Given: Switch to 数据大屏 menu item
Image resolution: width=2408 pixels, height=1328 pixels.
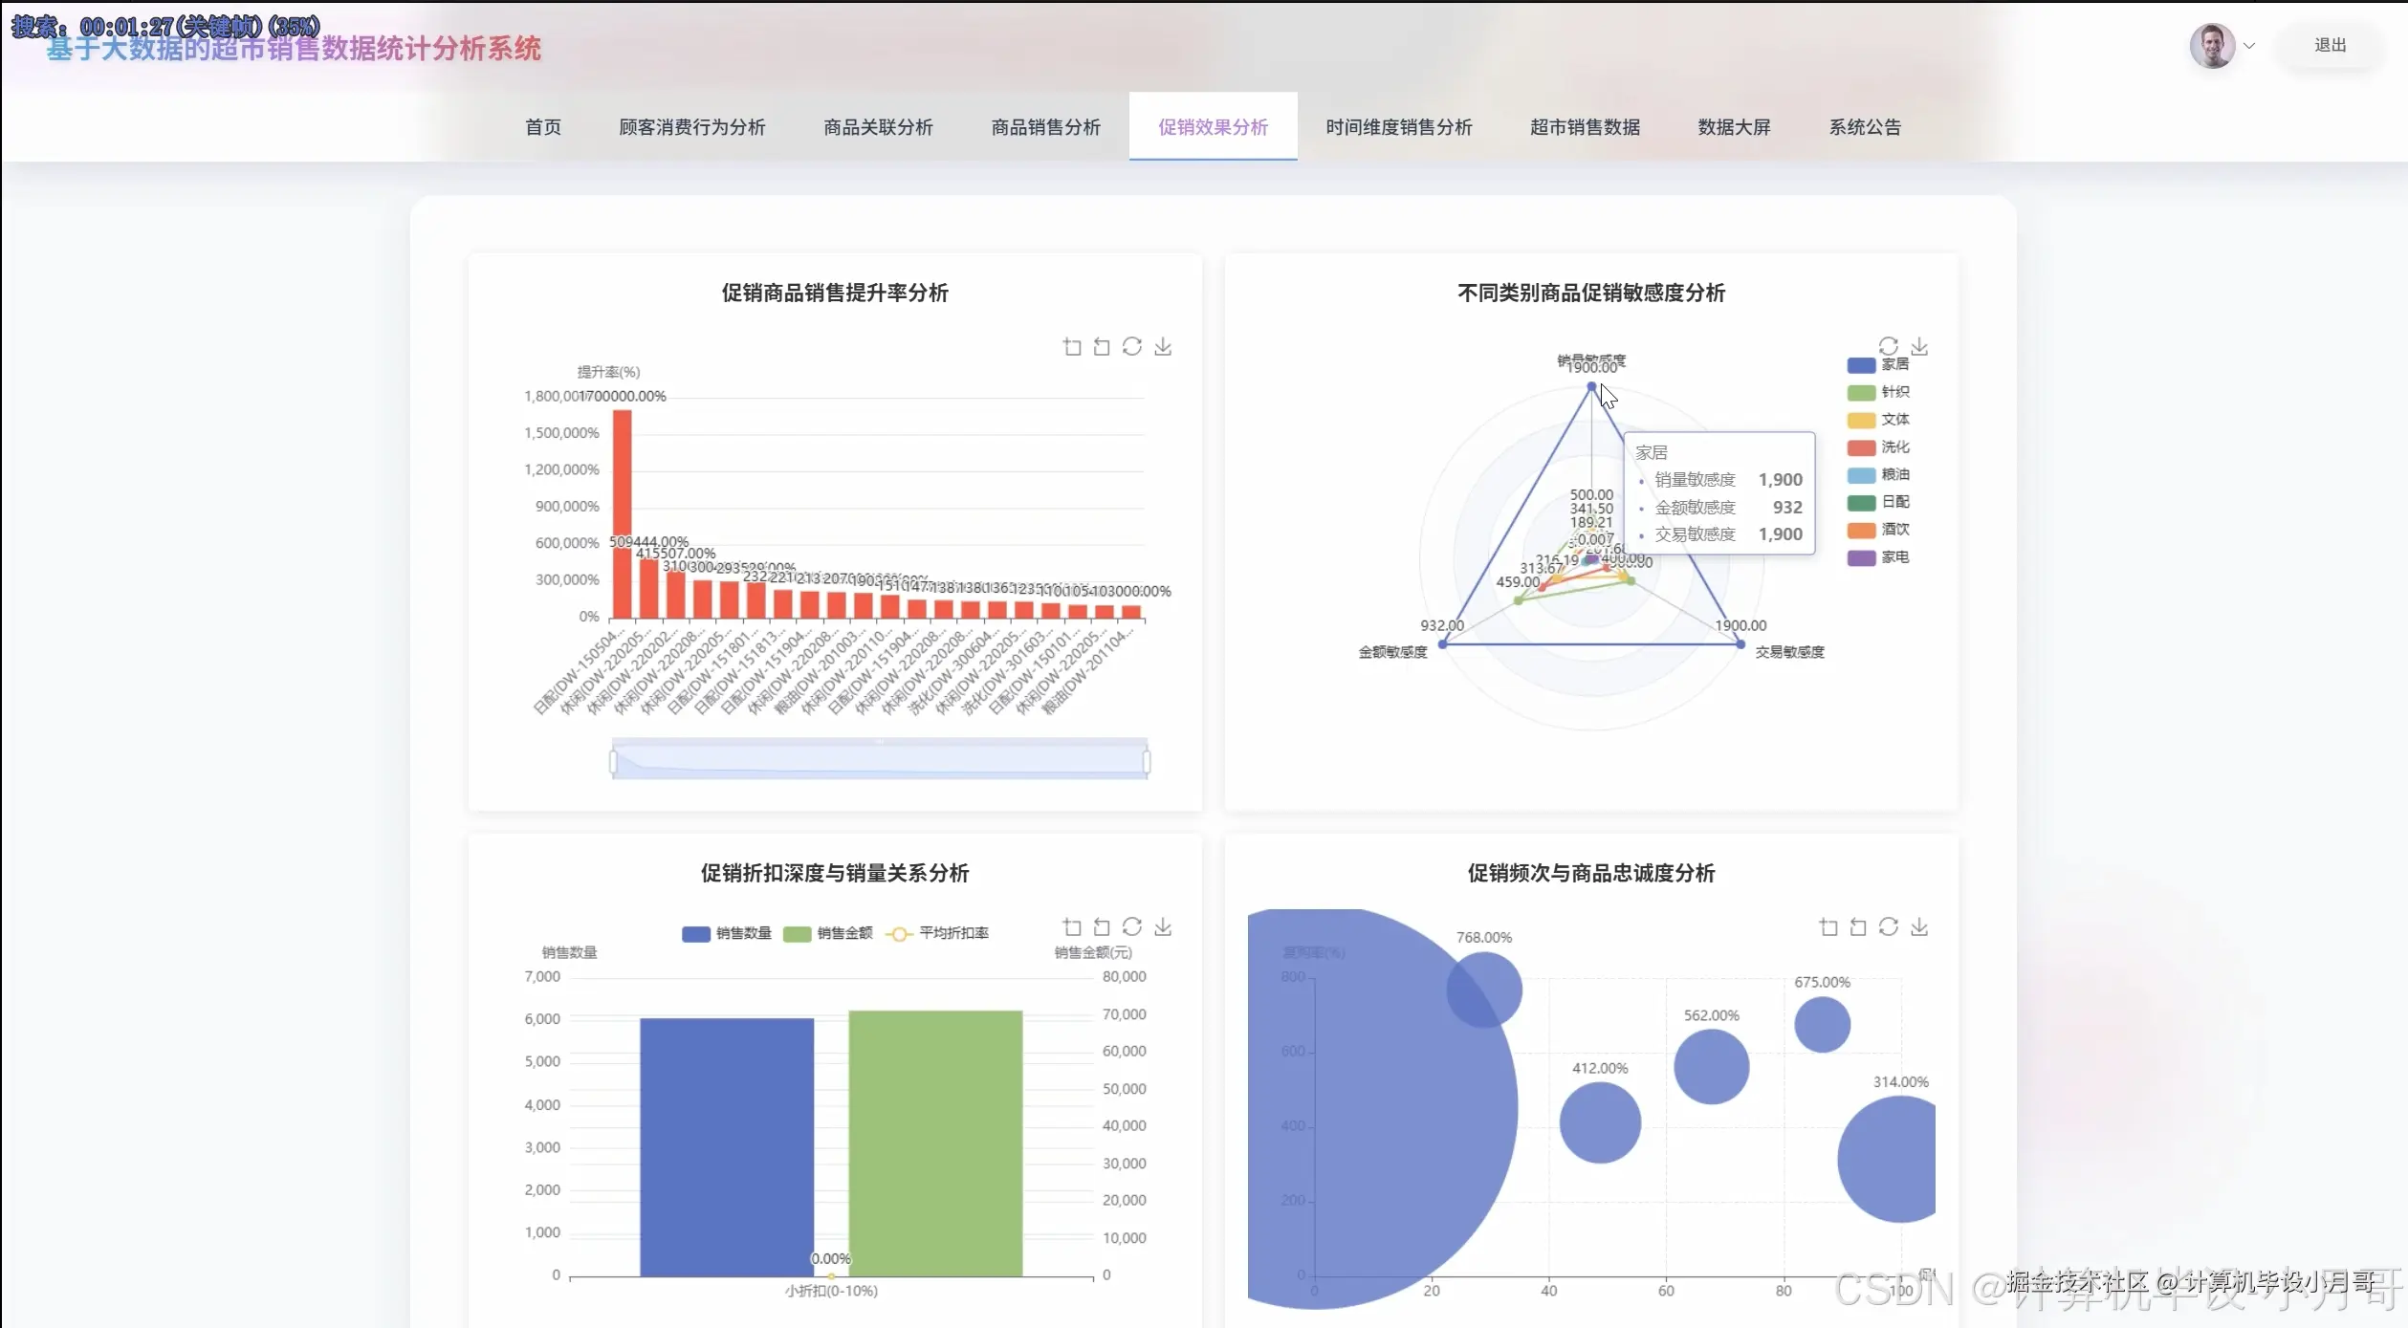Looking at the screenshot, I should [1734, 127].
